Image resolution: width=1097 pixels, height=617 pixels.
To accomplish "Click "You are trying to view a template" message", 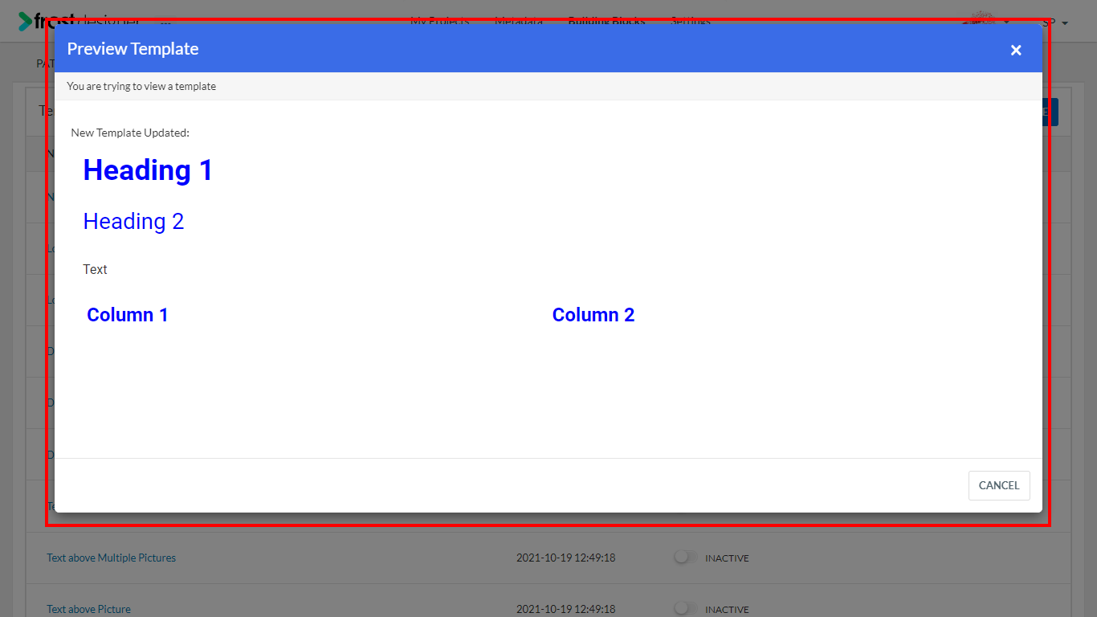I will tap(141, 86).
